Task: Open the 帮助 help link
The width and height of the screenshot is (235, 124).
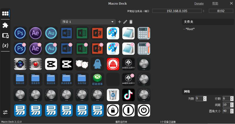Action: point(215,4)
